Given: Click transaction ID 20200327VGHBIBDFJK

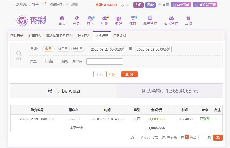Looking at the screenshot, I should 37,119.
